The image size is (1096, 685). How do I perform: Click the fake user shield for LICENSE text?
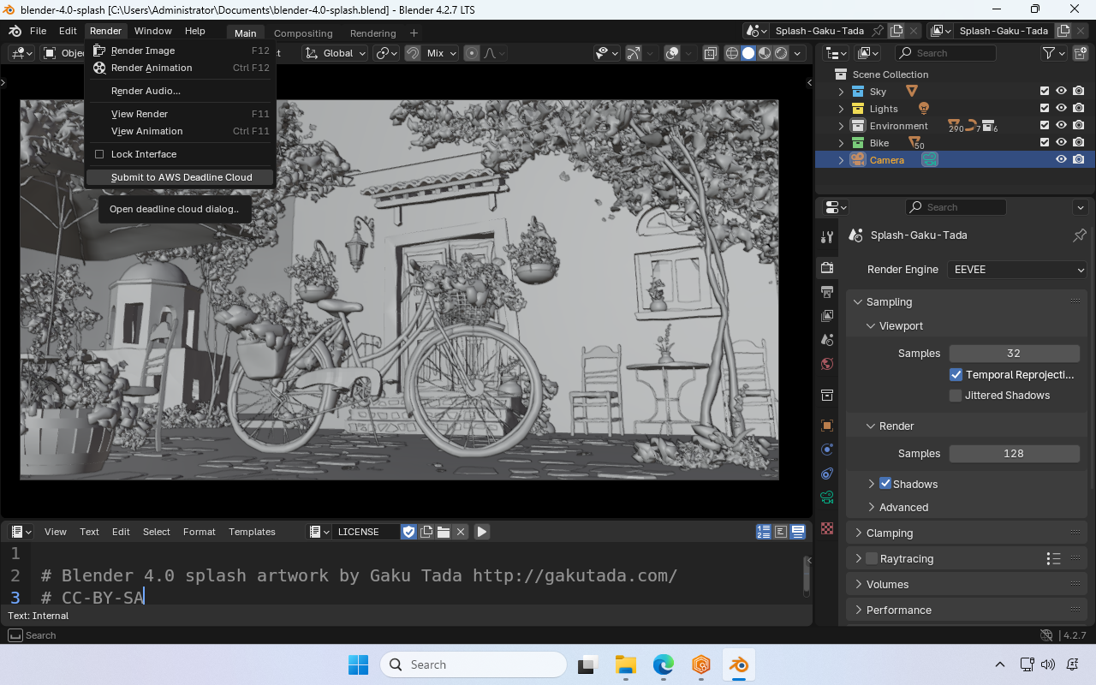[x=408, y=532]
